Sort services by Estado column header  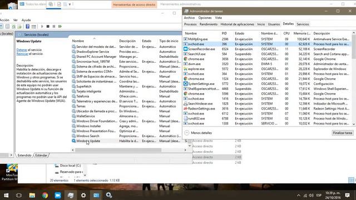coord(149,41)
